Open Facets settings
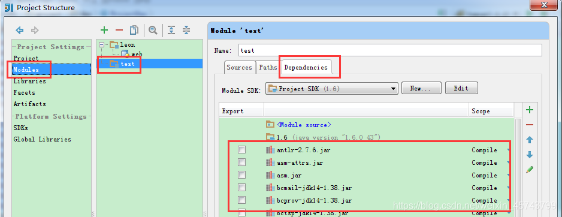Image resolution: width=562 pixels, height=217 pixels. pos(24,92)
